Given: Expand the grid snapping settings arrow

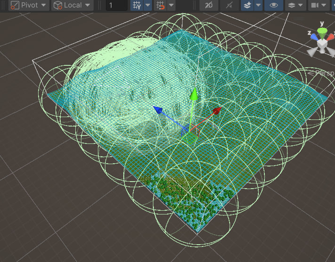Looking at the screenshot, I should [x=171, y=5].
